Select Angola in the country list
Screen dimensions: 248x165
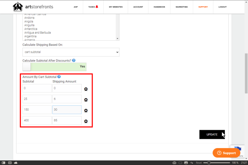[x=28, y=21]
